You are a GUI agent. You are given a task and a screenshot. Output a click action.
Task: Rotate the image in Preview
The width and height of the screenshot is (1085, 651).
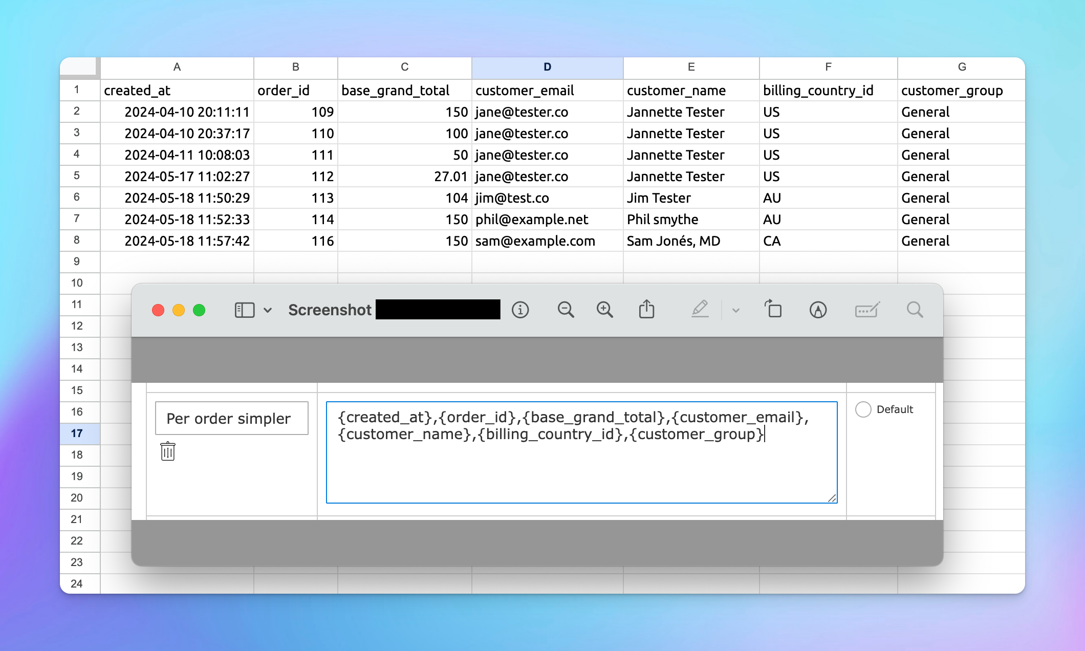click(773, 309)
